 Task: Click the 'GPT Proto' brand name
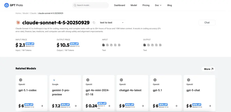(16, 5)
